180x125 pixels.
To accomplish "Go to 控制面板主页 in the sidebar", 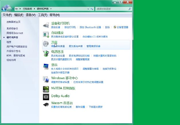I will (13, 22).
